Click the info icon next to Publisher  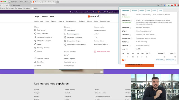130,45
